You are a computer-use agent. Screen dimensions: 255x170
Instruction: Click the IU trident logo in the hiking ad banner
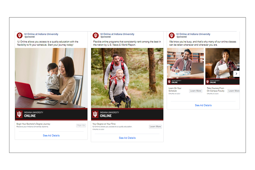coord(95,114)
